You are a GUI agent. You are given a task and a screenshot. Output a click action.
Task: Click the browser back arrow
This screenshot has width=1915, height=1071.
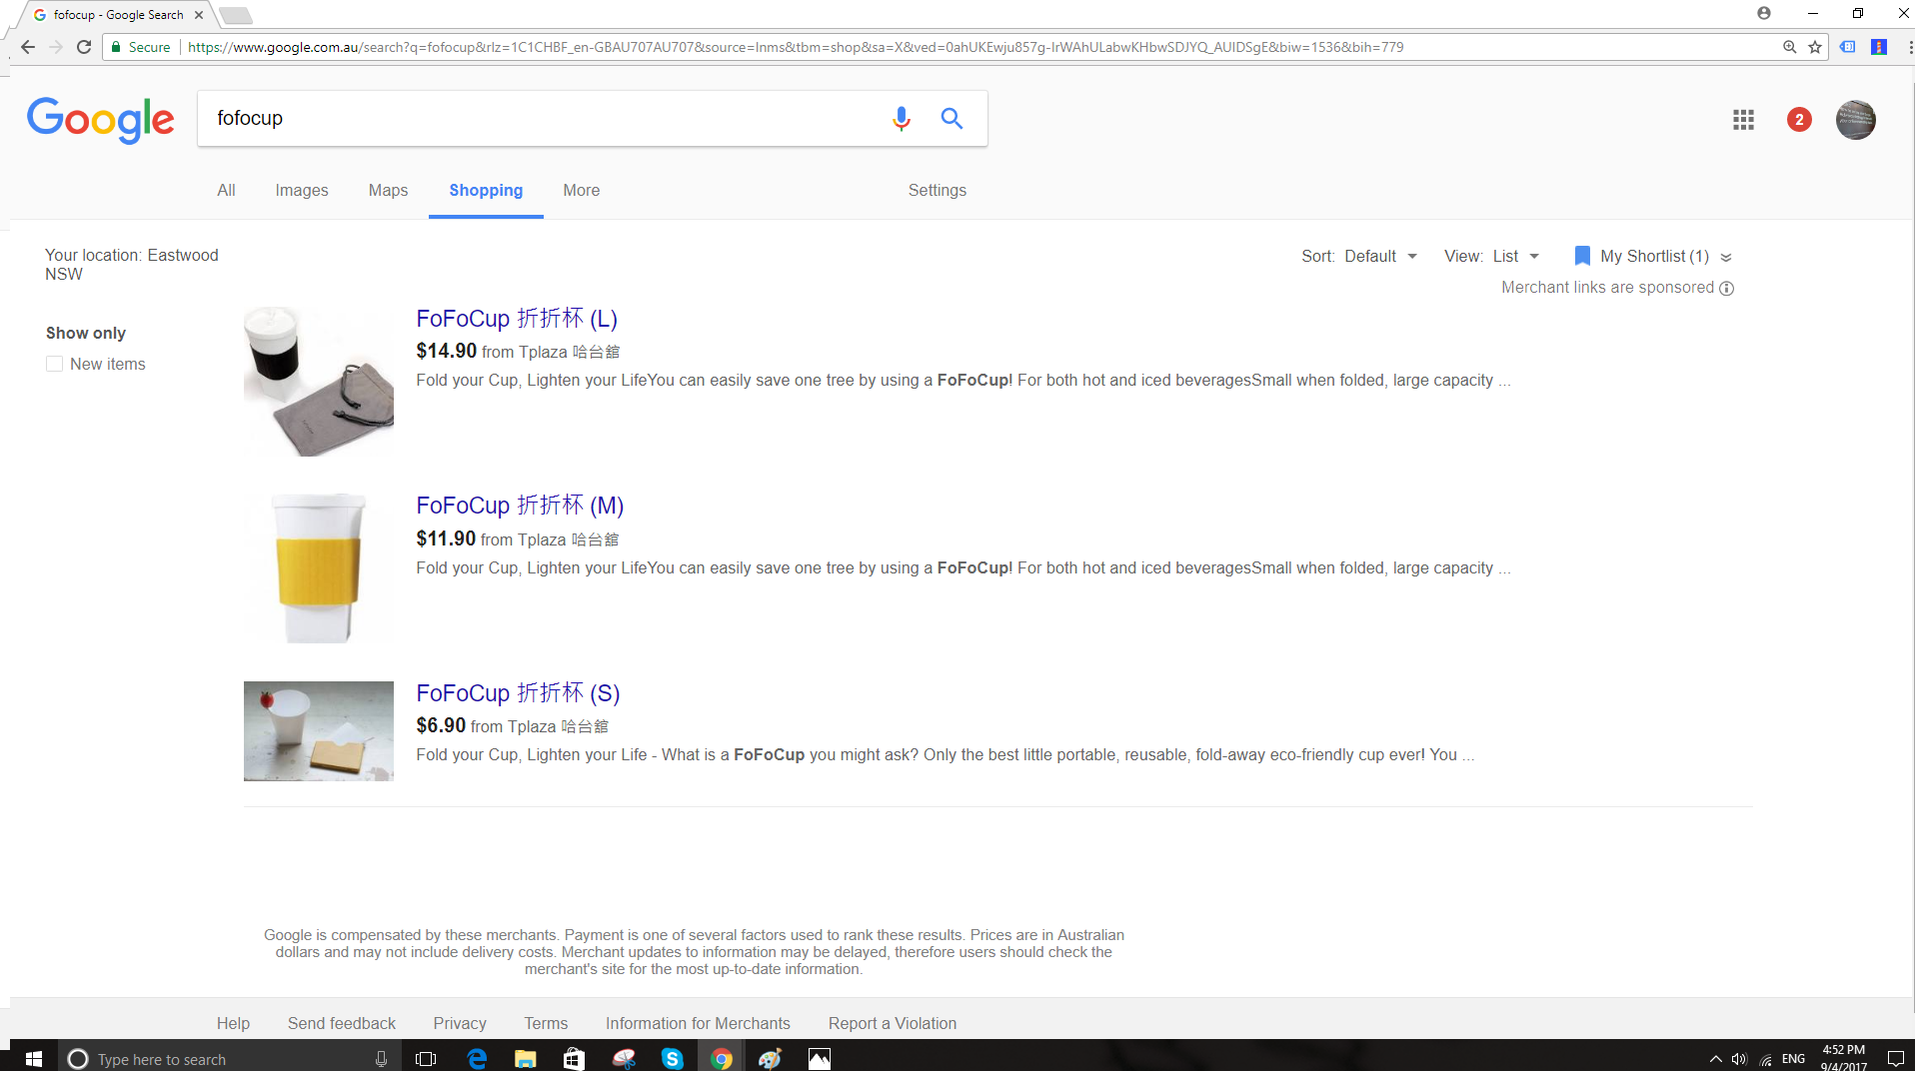point(28,47)
